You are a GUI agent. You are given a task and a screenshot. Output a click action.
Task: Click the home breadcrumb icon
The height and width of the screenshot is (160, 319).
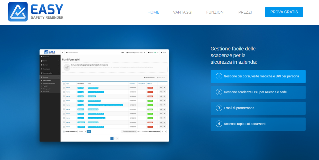point(66,53)
